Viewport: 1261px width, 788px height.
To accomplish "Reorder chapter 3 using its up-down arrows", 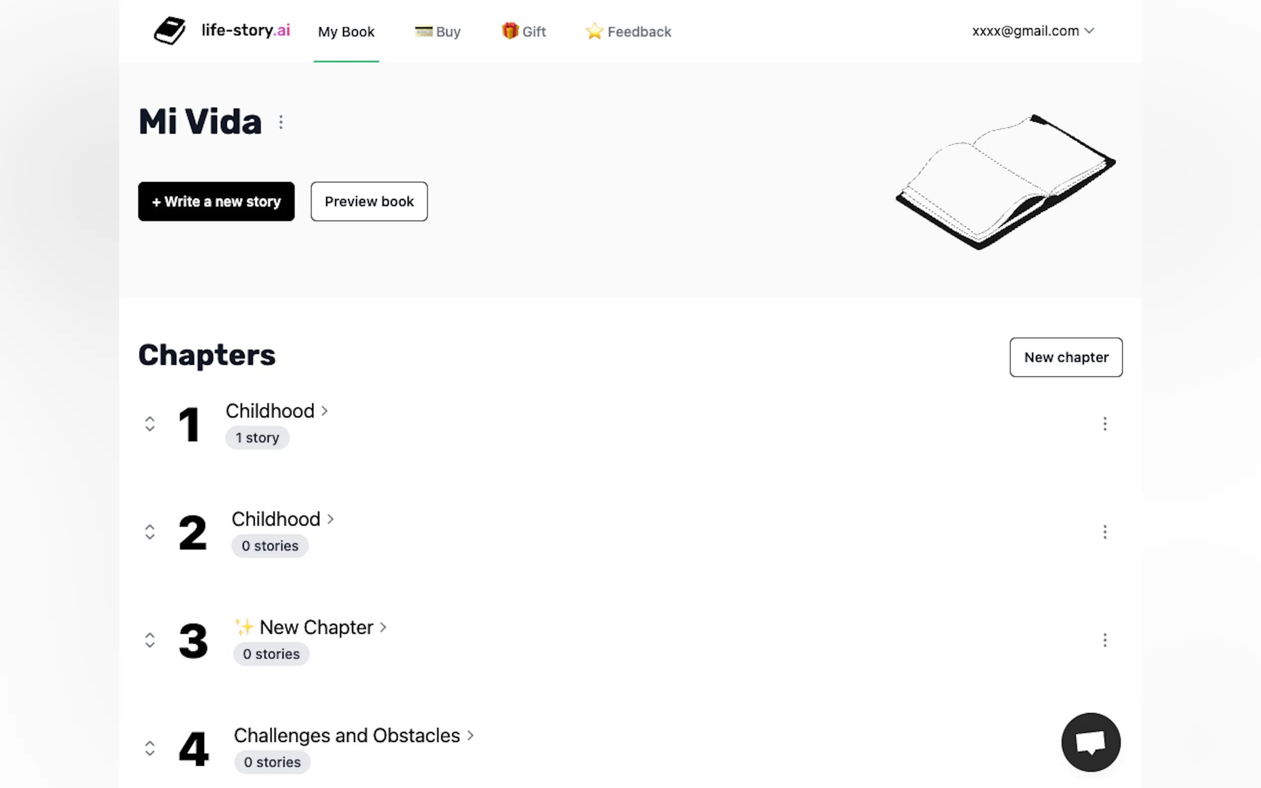I will 149,640.
